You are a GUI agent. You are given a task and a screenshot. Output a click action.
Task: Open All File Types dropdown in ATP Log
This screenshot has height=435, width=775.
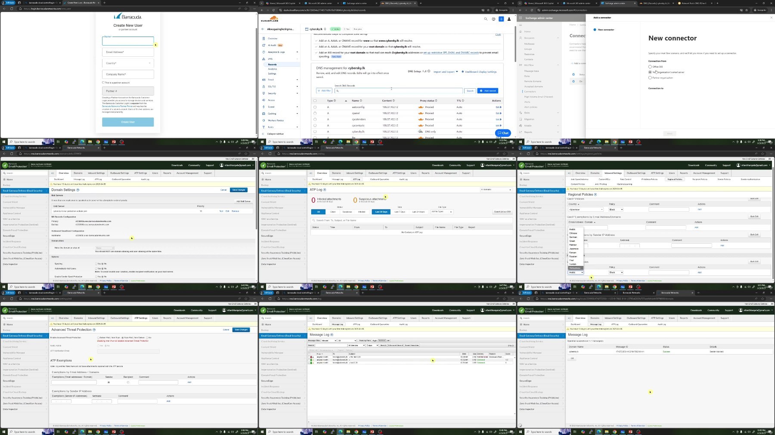(x=442, y=212)
